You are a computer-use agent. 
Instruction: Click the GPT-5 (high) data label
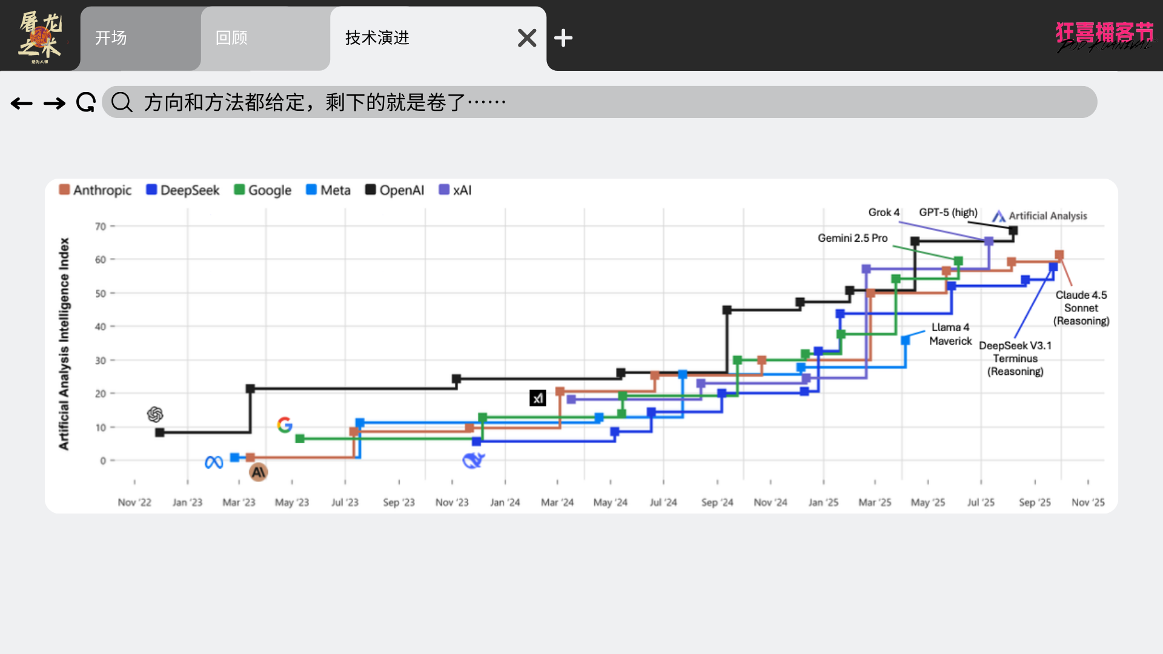[x=948, y=213]
